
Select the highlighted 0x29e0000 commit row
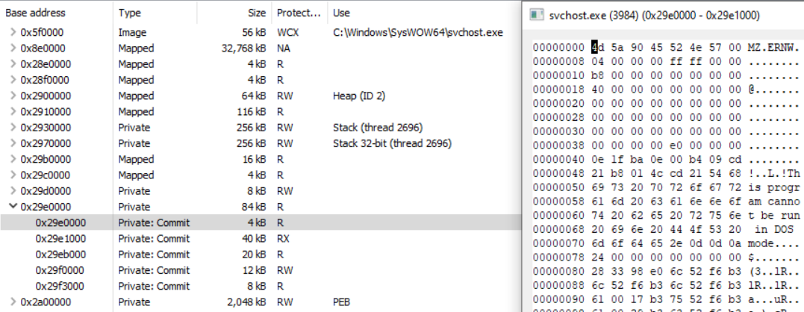pyautogui.click(x=260, y=222)
